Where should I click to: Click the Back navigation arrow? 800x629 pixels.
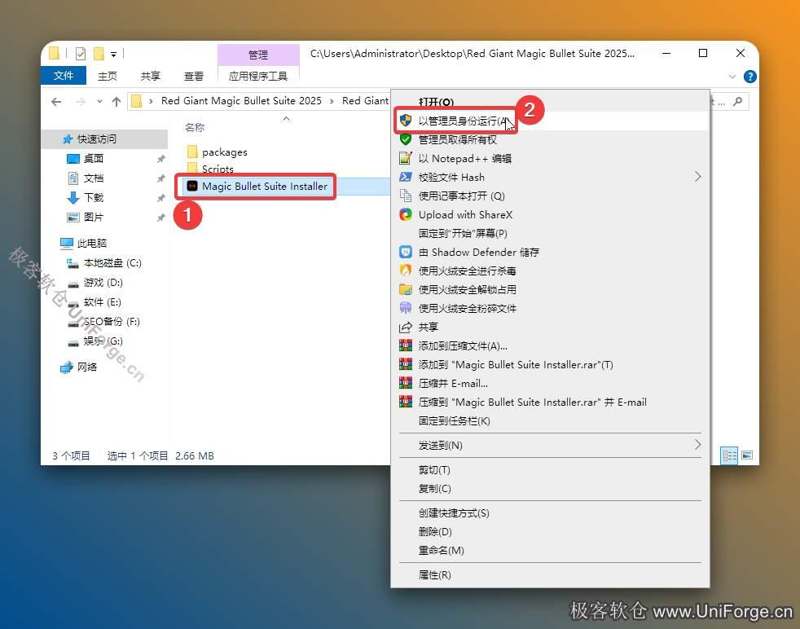(x=56, y=102)
